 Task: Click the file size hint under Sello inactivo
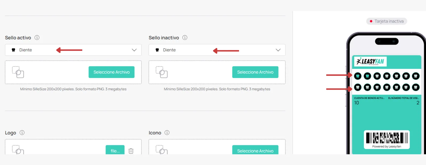tap(217, 89)
